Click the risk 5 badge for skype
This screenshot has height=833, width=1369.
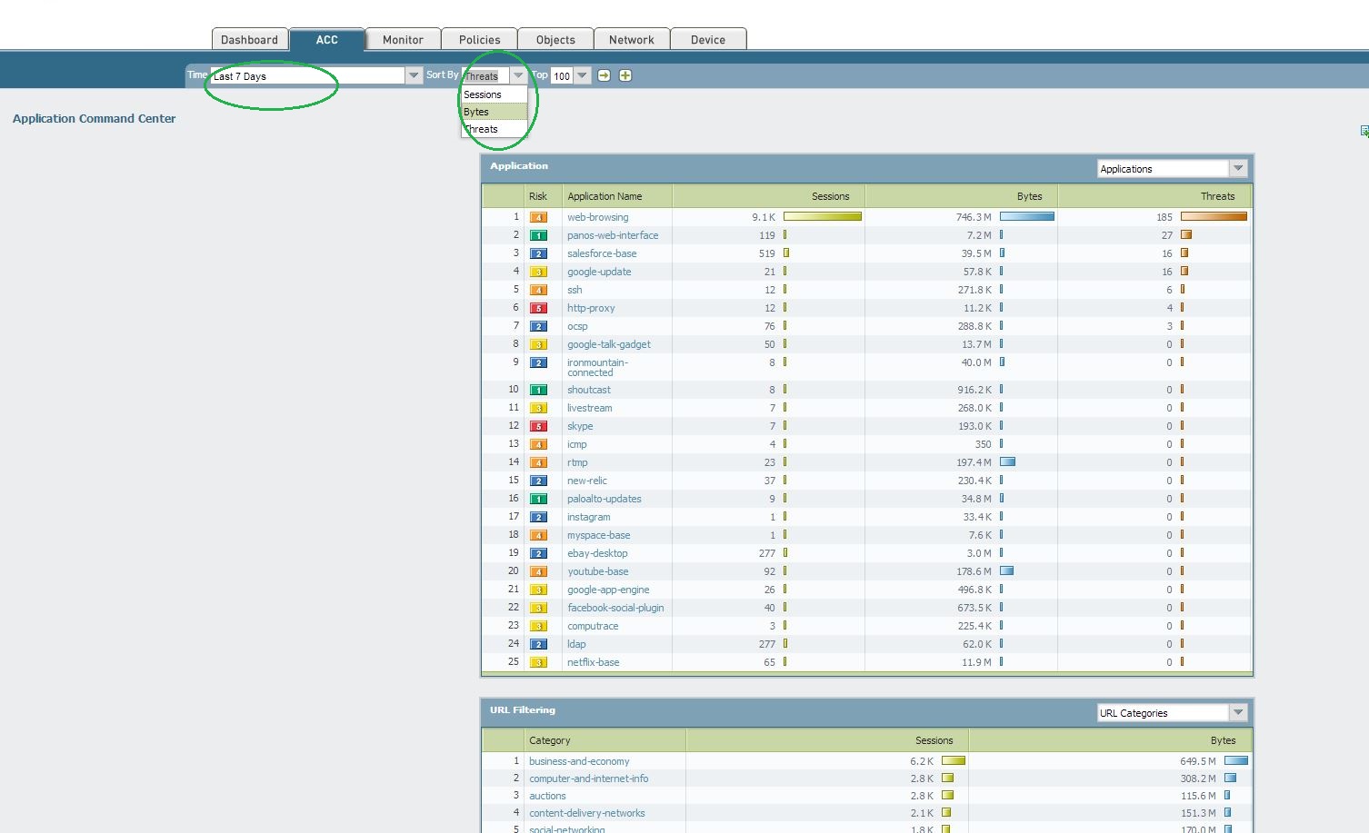538,427
